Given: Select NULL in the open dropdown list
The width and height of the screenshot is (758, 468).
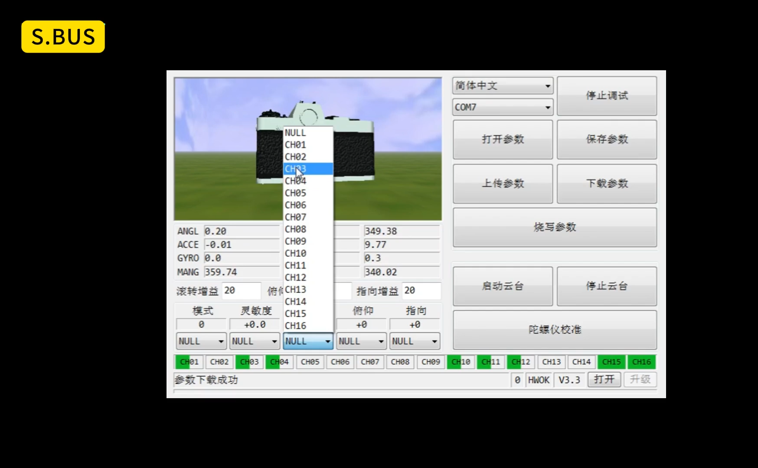Looking at the screenshot, I should coord(308,133).
